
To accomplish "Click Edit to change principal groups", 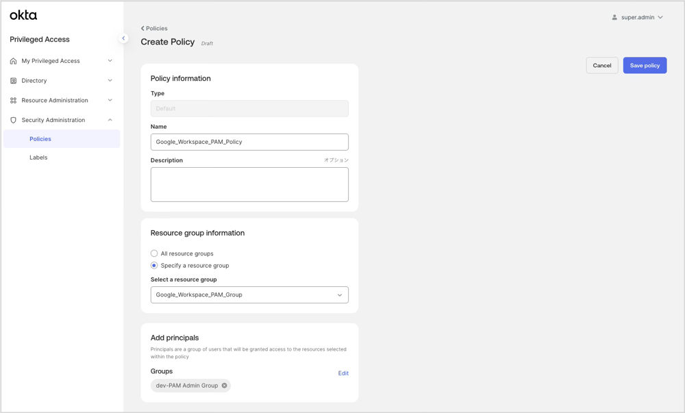I will 343,373.
